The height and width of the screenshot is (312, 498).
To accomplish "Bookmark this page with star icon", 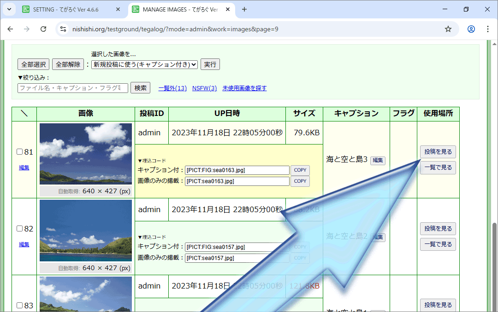I will point(448,29).
